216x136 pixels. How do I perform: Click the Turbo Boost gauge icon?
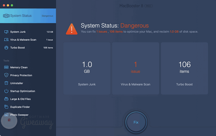point(6,48)
